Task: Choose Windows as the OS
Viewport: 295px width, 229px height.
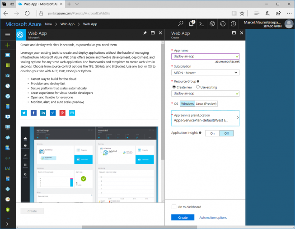Action: [x=187, y=104]
